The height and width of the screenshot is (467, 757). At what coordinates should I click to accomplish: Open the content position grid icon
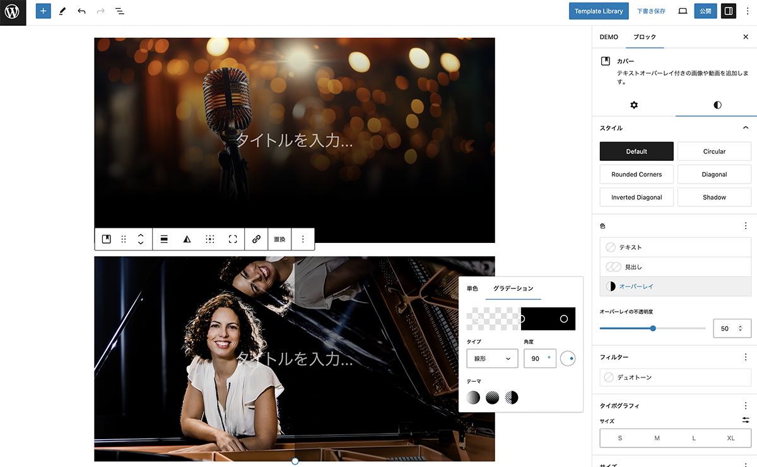210,239
